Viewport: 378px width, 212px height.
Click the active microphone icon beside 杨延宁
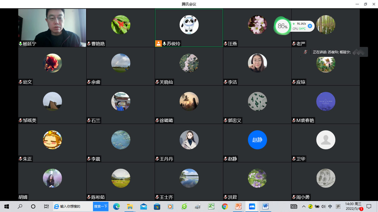tap(20, 44)
